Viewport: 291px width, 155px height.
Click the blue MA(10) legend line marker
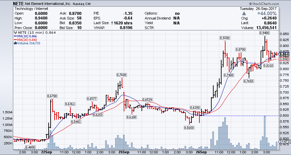pyautogui.click(x=15, y=37)
